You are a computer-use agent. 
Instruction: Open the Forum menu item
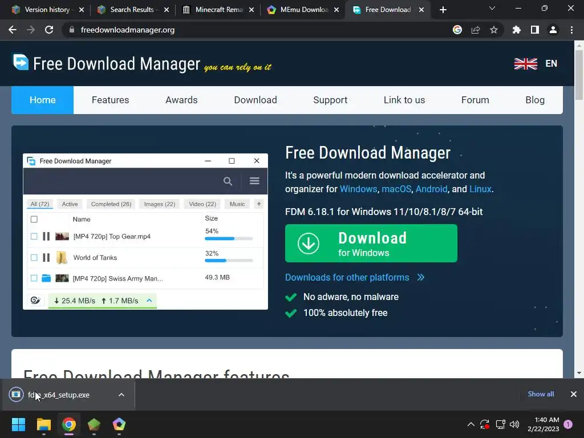pos(475,100)
